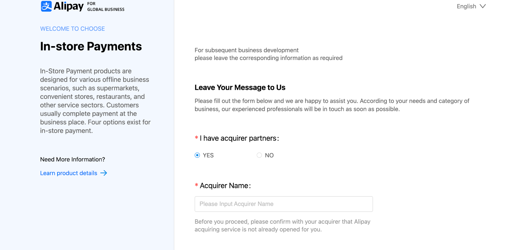Click the Alipay logo icon
Screen dimensions: 529x250
46,6
